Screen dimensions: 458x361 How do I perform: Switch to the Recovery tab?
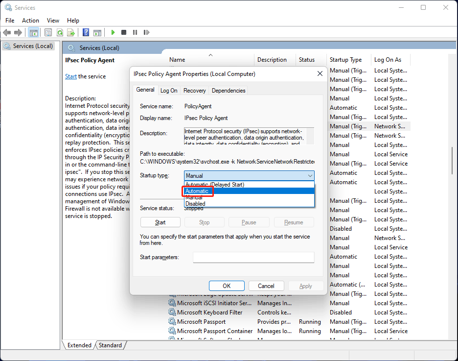point(195,91)
